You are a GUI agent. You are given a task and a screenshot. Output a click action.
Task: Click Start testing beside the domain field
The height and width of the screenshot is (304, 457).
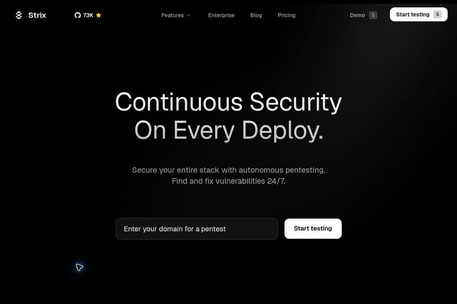click(313, 228)
